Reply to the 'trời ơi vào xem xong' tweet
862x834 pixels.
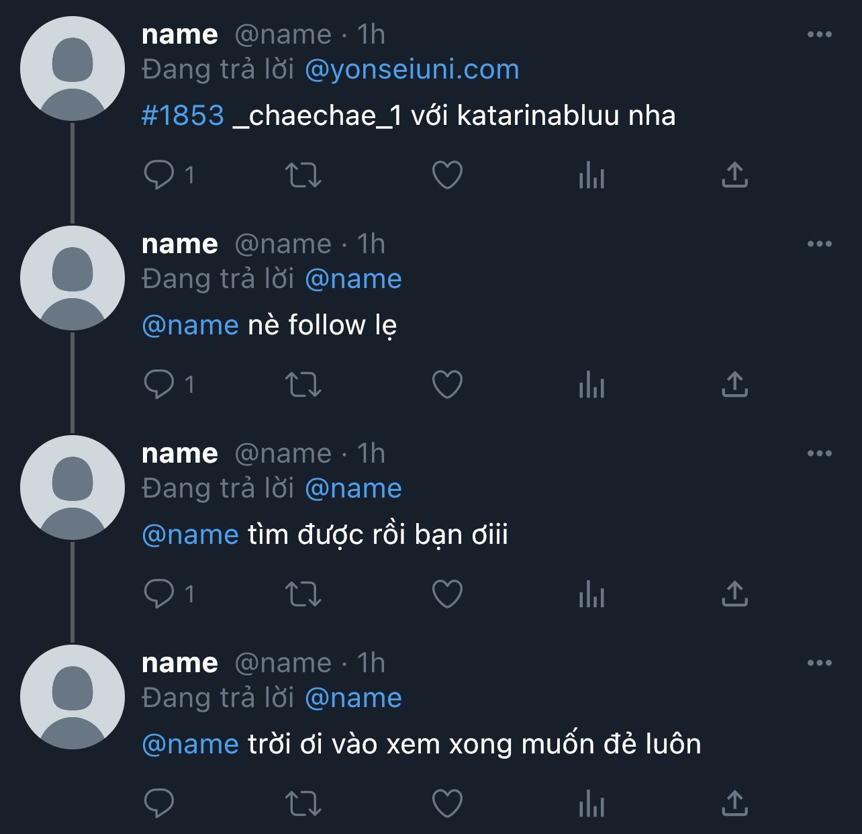(159, 804)
